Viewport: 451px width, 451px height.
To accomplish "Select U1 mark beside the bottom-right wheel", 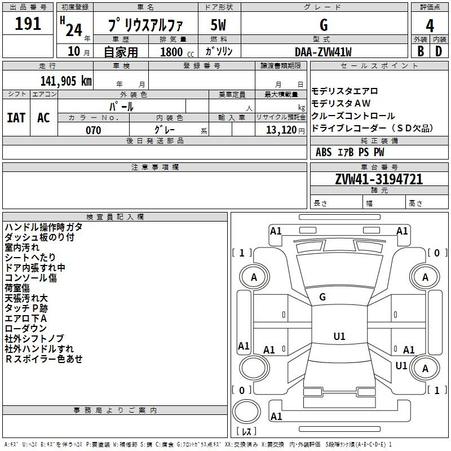I will pos(401,366).
